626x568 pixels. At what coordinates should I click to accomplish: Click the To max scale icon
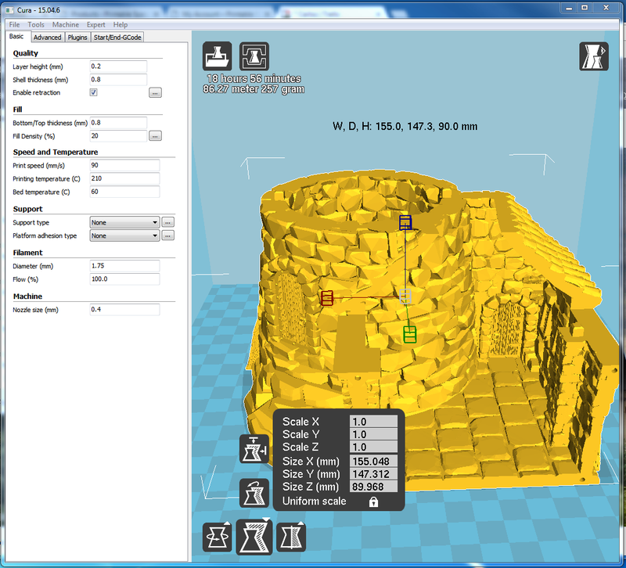pyautogui.click(x=254, y=449)
